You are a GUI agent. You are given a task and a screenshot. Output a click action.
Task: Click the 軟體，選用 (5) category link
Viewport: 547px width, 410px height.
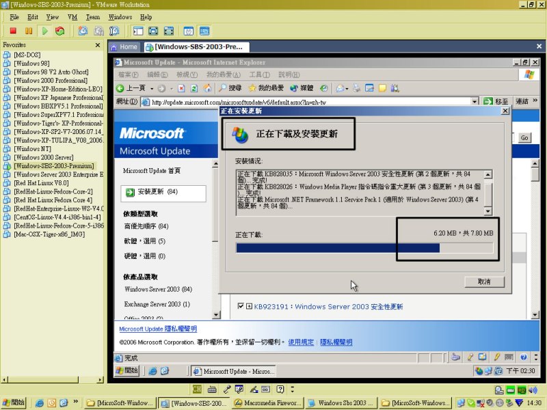145,241
